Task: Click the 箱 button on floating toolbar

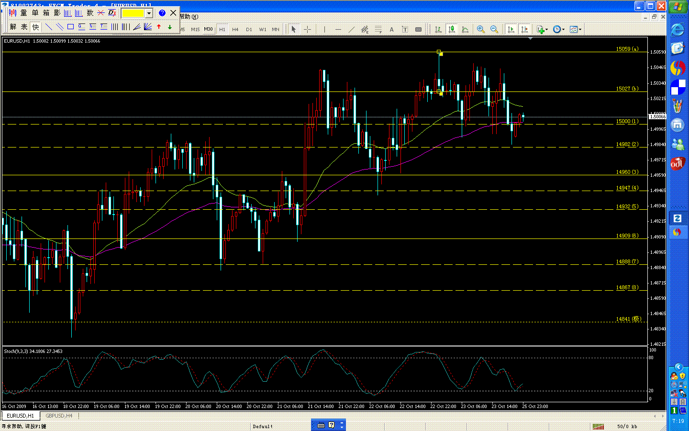Action: [x=46, y=13]
